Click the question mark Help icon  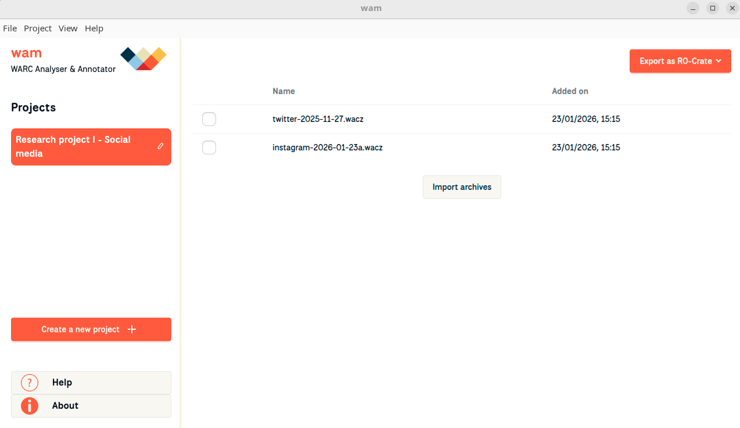pos(30,383)
